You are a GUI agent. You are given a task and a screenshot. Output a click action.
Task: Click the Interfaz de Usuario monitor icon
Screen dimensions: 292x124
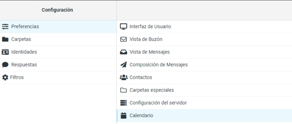pyautogui.click(x=123, y=27)
